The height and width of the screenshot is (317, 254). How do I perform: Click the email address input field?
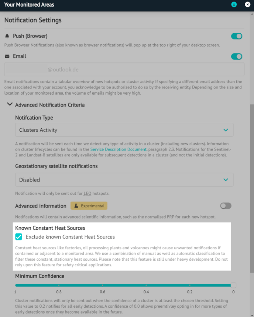(x=124, y=70)
